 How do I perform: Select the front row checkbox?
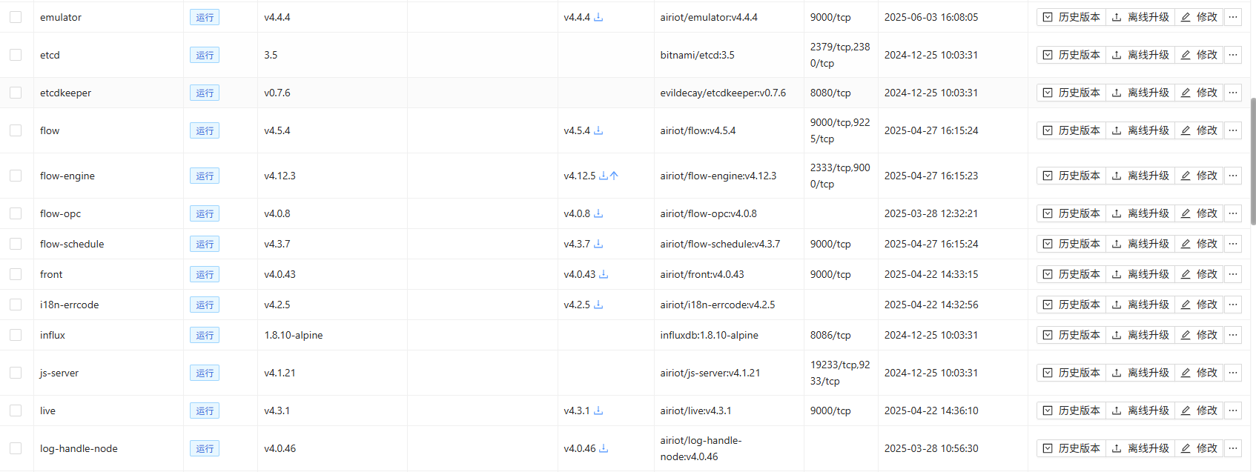click(16, 274)
